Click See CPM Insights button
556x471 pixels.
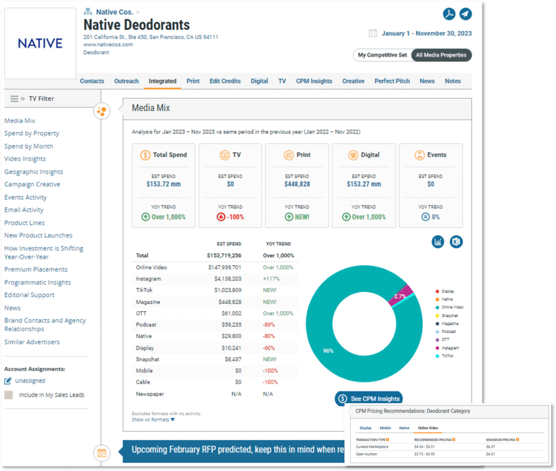[x=369, y=399]
